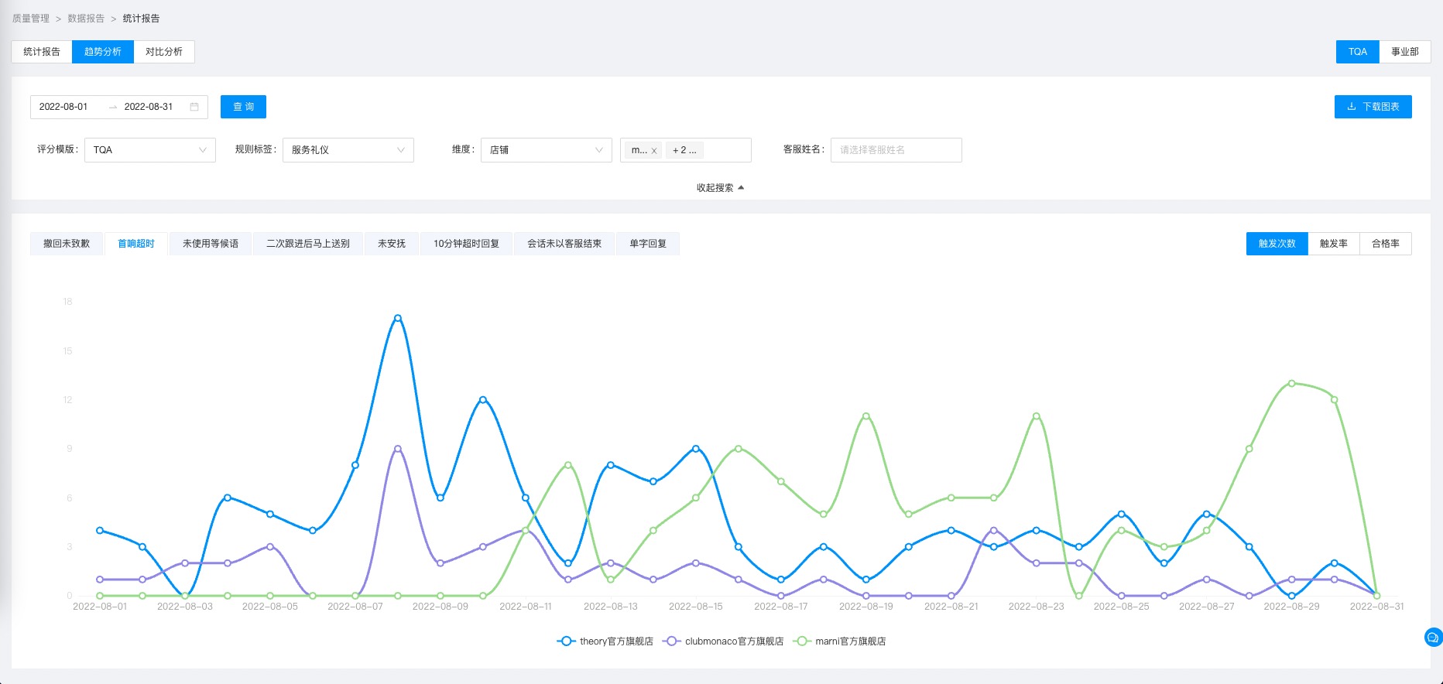Click theory peak data point on 08-08

(x=398, y=318)
